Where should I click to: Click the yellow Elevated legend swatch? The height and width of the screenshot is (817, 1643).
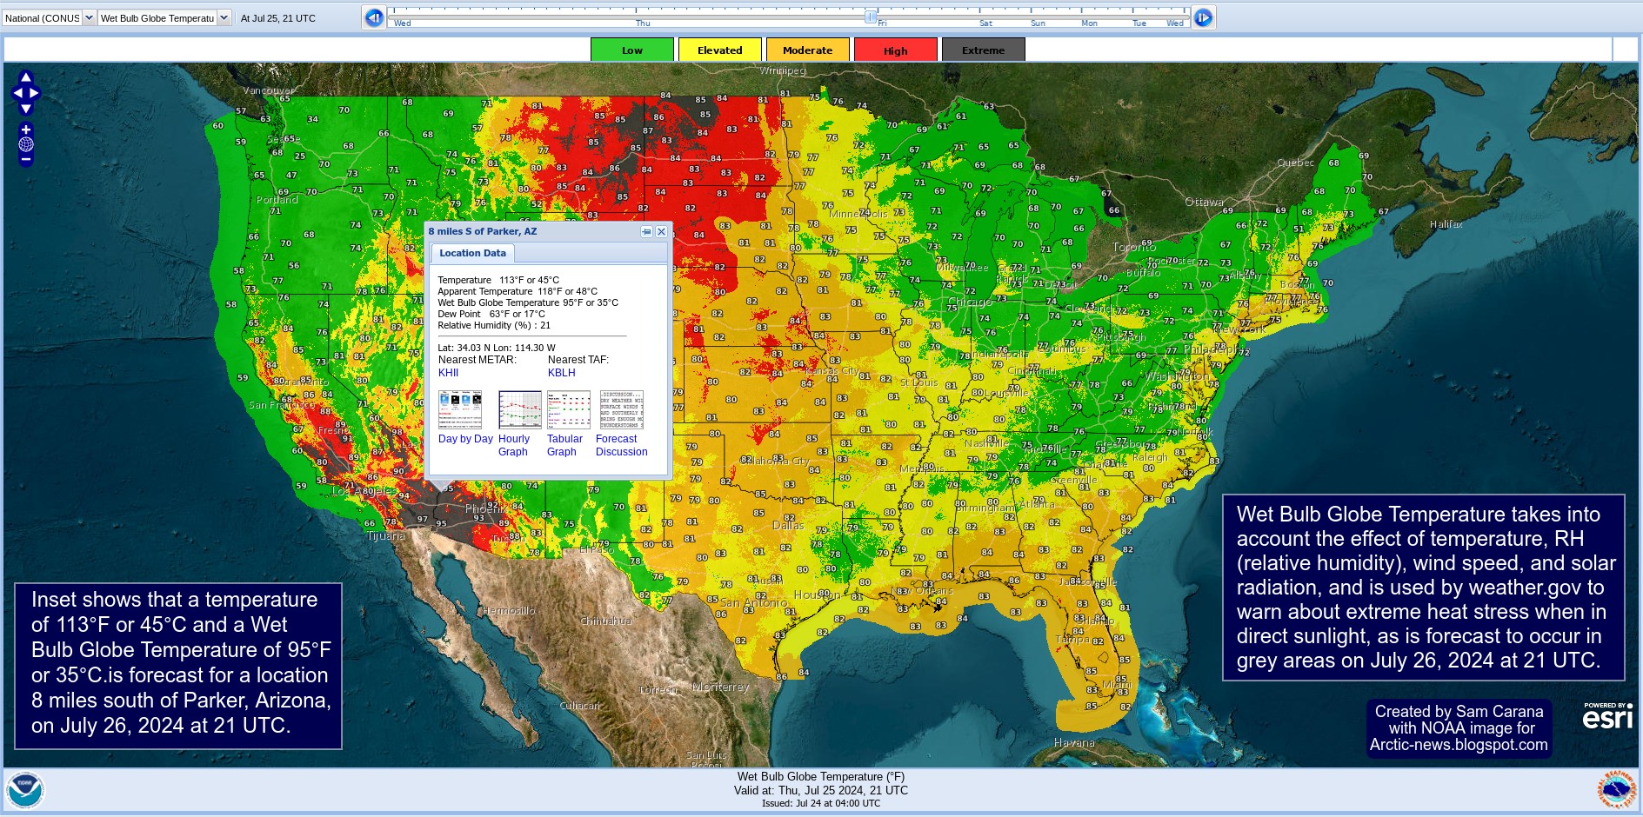(720, 50)
